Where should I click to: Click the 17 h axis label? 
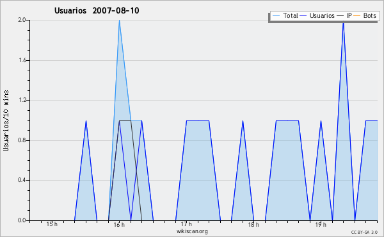click(x=186, y=224)
